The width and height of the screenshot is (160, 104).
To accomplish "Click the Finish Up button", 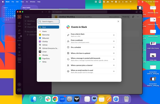I will [126, 17].
